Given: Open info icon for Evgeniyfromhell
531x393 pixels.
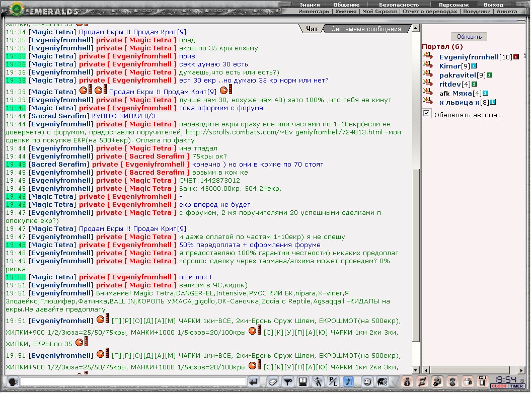Looking at the screenshot, I should click(516, 57).
